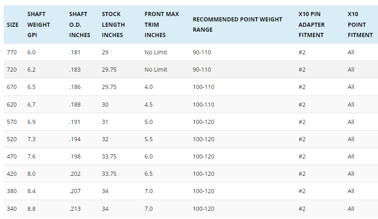Click the 6.2 shaft weight value
378x219 pixels.
(x=32, y=70)
